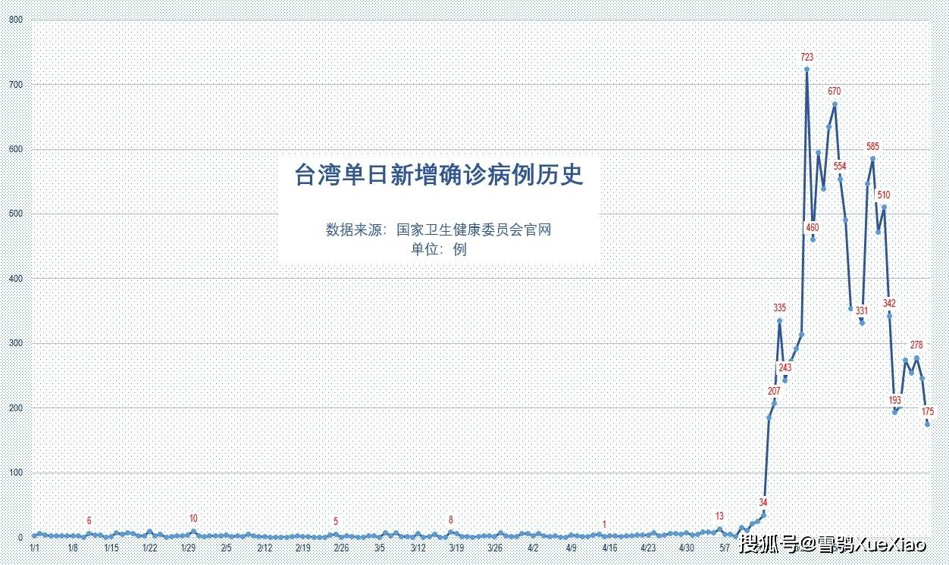Click the x-axis date 3/12

[x=418, y=547]
